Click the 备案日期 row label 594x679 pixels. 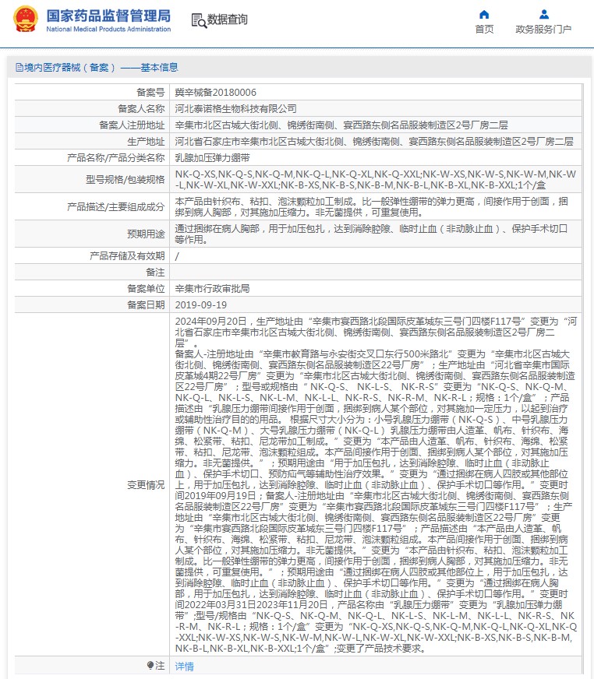tap(146, 305)
